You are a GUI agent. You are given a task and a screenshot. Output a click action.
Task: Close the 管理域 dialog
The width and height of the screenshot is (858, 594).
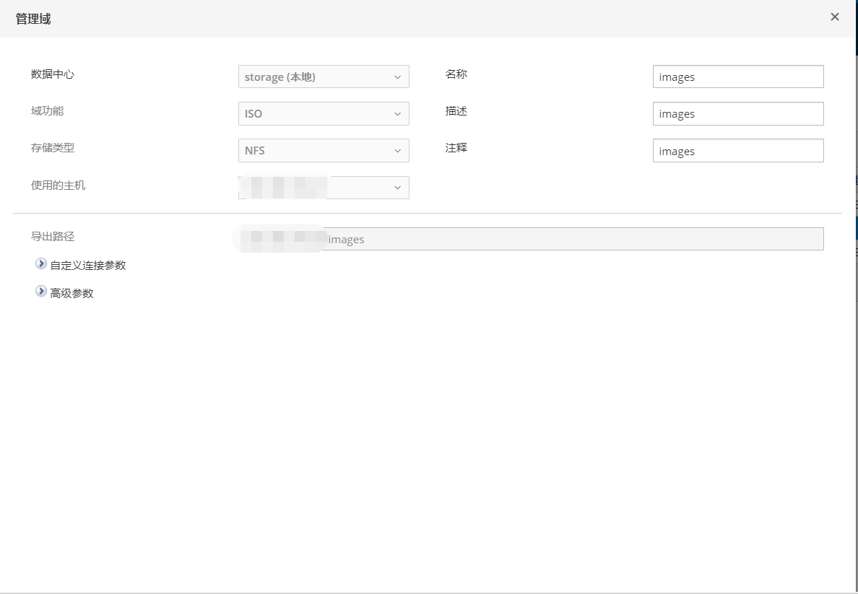click(834, 17)
